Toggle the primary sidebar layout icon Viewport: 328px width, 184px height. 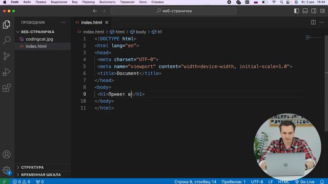point(296,11)
